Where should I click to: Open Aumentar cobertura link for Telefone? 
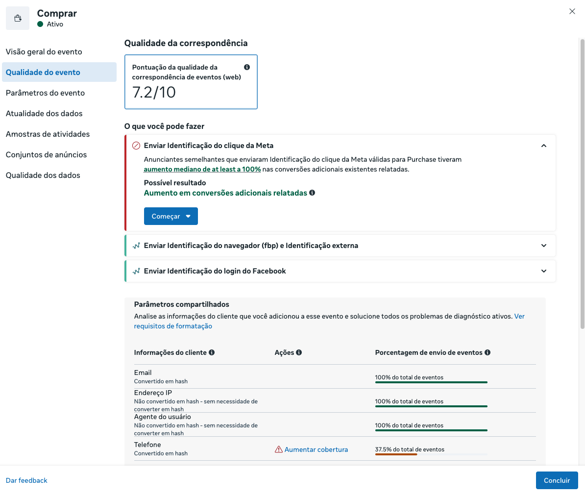[x=316, y=449]
